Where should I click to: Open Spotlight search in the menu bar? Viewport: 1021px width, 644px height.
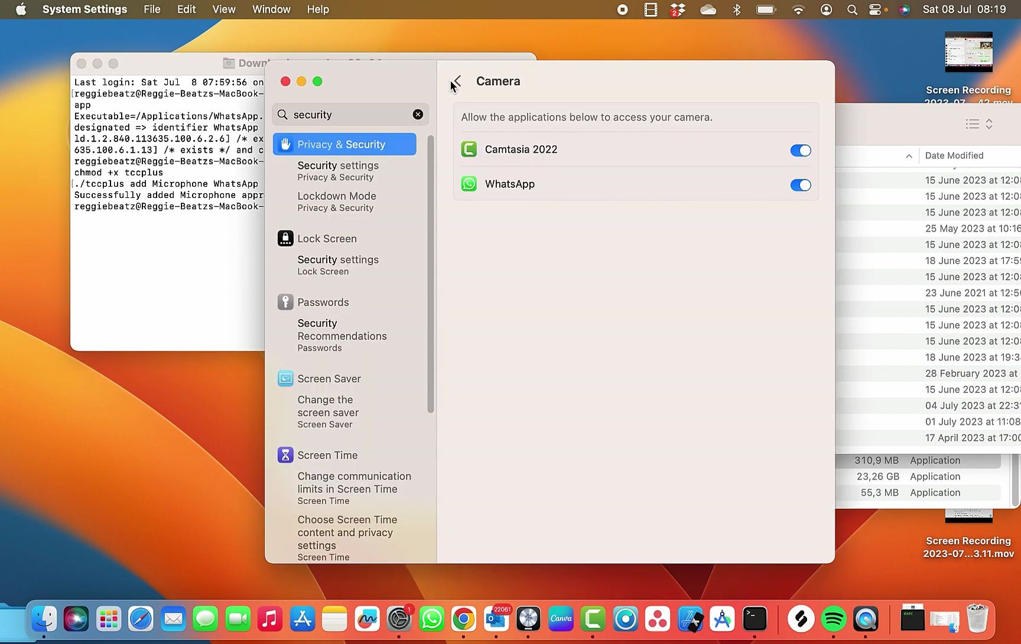[x=852, y=9]
